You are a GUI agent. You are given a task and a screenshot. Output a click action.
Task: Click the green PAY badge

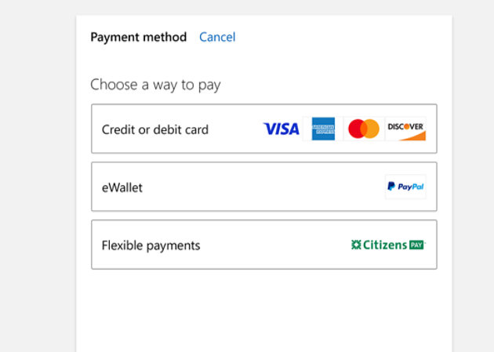[416, 245]
